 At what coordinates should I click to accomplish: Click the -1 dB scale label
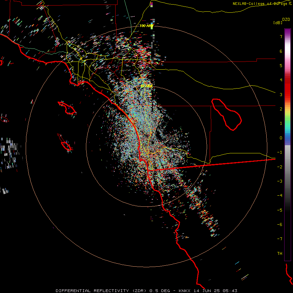click(280, 152)
